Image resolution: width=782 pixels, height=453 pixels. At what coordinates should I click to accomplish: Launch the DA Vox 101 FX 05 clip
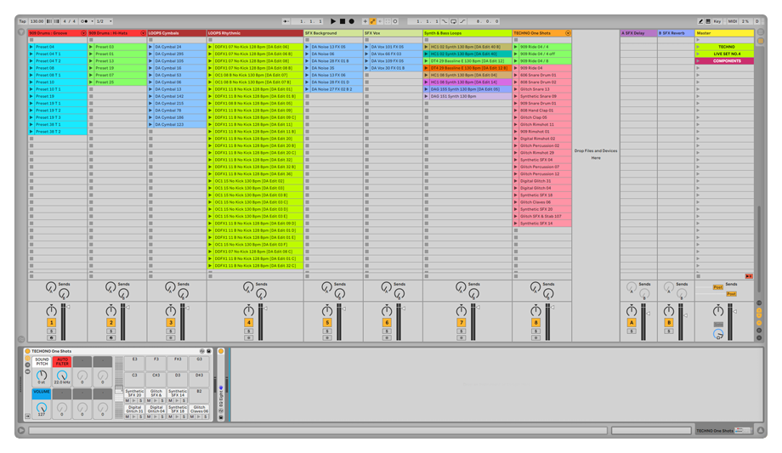point(366,47)
